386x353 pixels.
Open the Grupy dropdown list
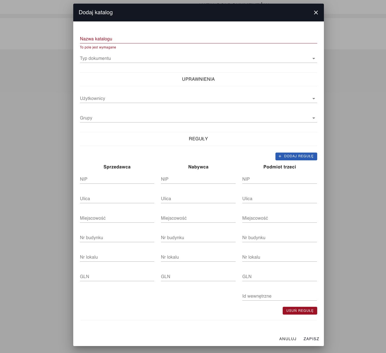pyautogui.click(x=198, y=118)
